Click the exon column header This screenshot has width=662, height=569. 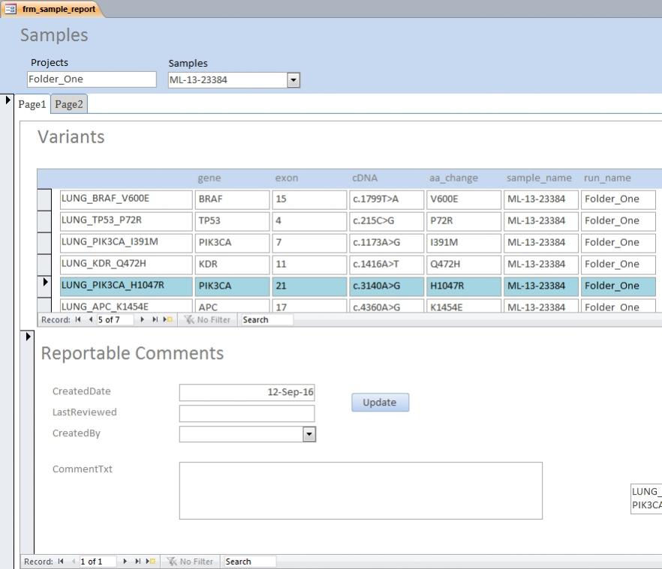(x=287, y=178)
